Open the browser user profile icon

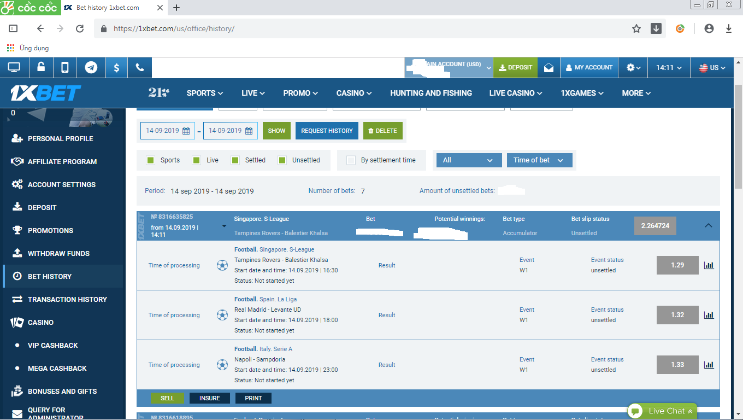[x=709, y=28]
